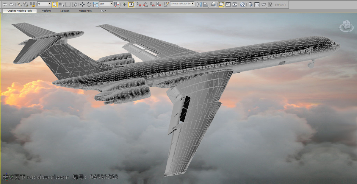Toggle the Percent Snap magnet
This screenshot has width=357, height=184.
click(x=152, y=4)
